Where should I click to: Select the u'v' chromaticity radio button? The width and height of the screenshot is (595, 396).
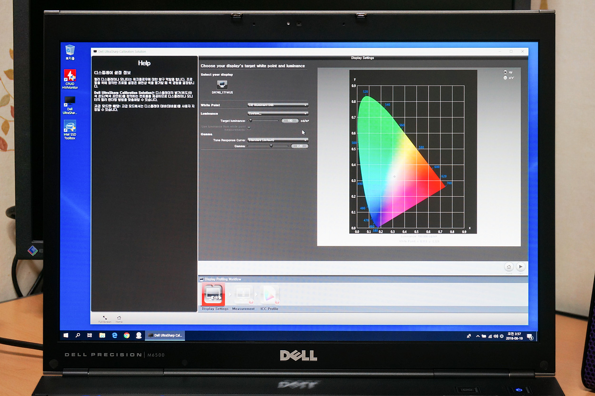[x=505, y=78]
